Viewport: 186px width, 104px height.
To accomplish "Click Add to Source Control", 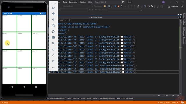I will click(x=168, y=103).
